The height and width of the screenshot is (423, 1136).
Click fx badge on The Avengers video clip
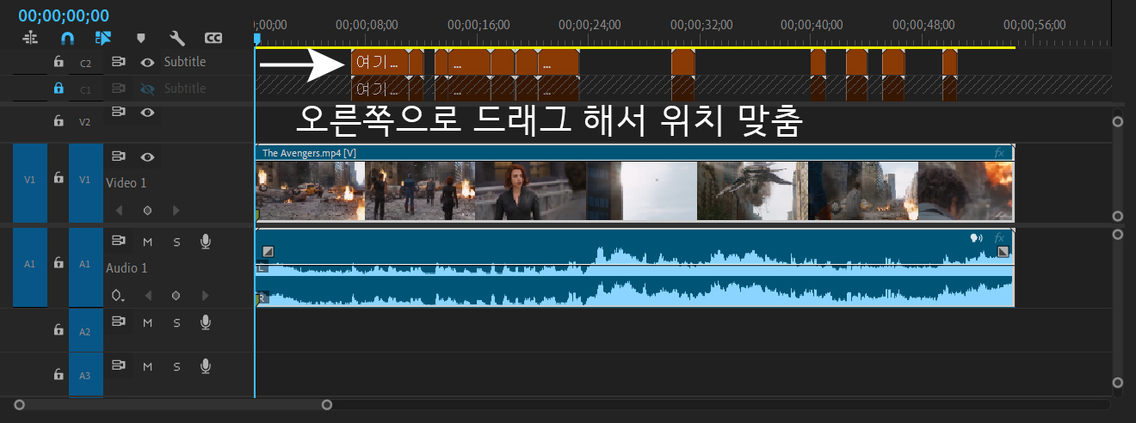tap(999, 153)
